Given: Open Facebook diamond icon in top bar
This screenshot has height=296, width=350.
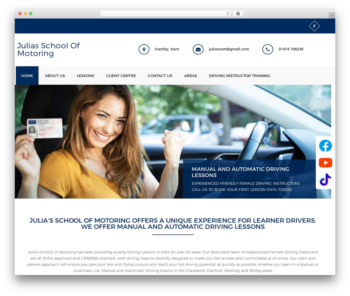Looking at the screenshot, I should (314, 26).
